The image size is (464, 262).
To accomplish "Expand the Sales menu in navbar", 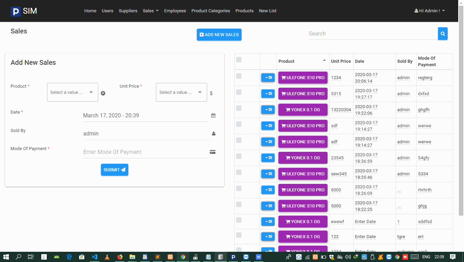I will point(150,11).
